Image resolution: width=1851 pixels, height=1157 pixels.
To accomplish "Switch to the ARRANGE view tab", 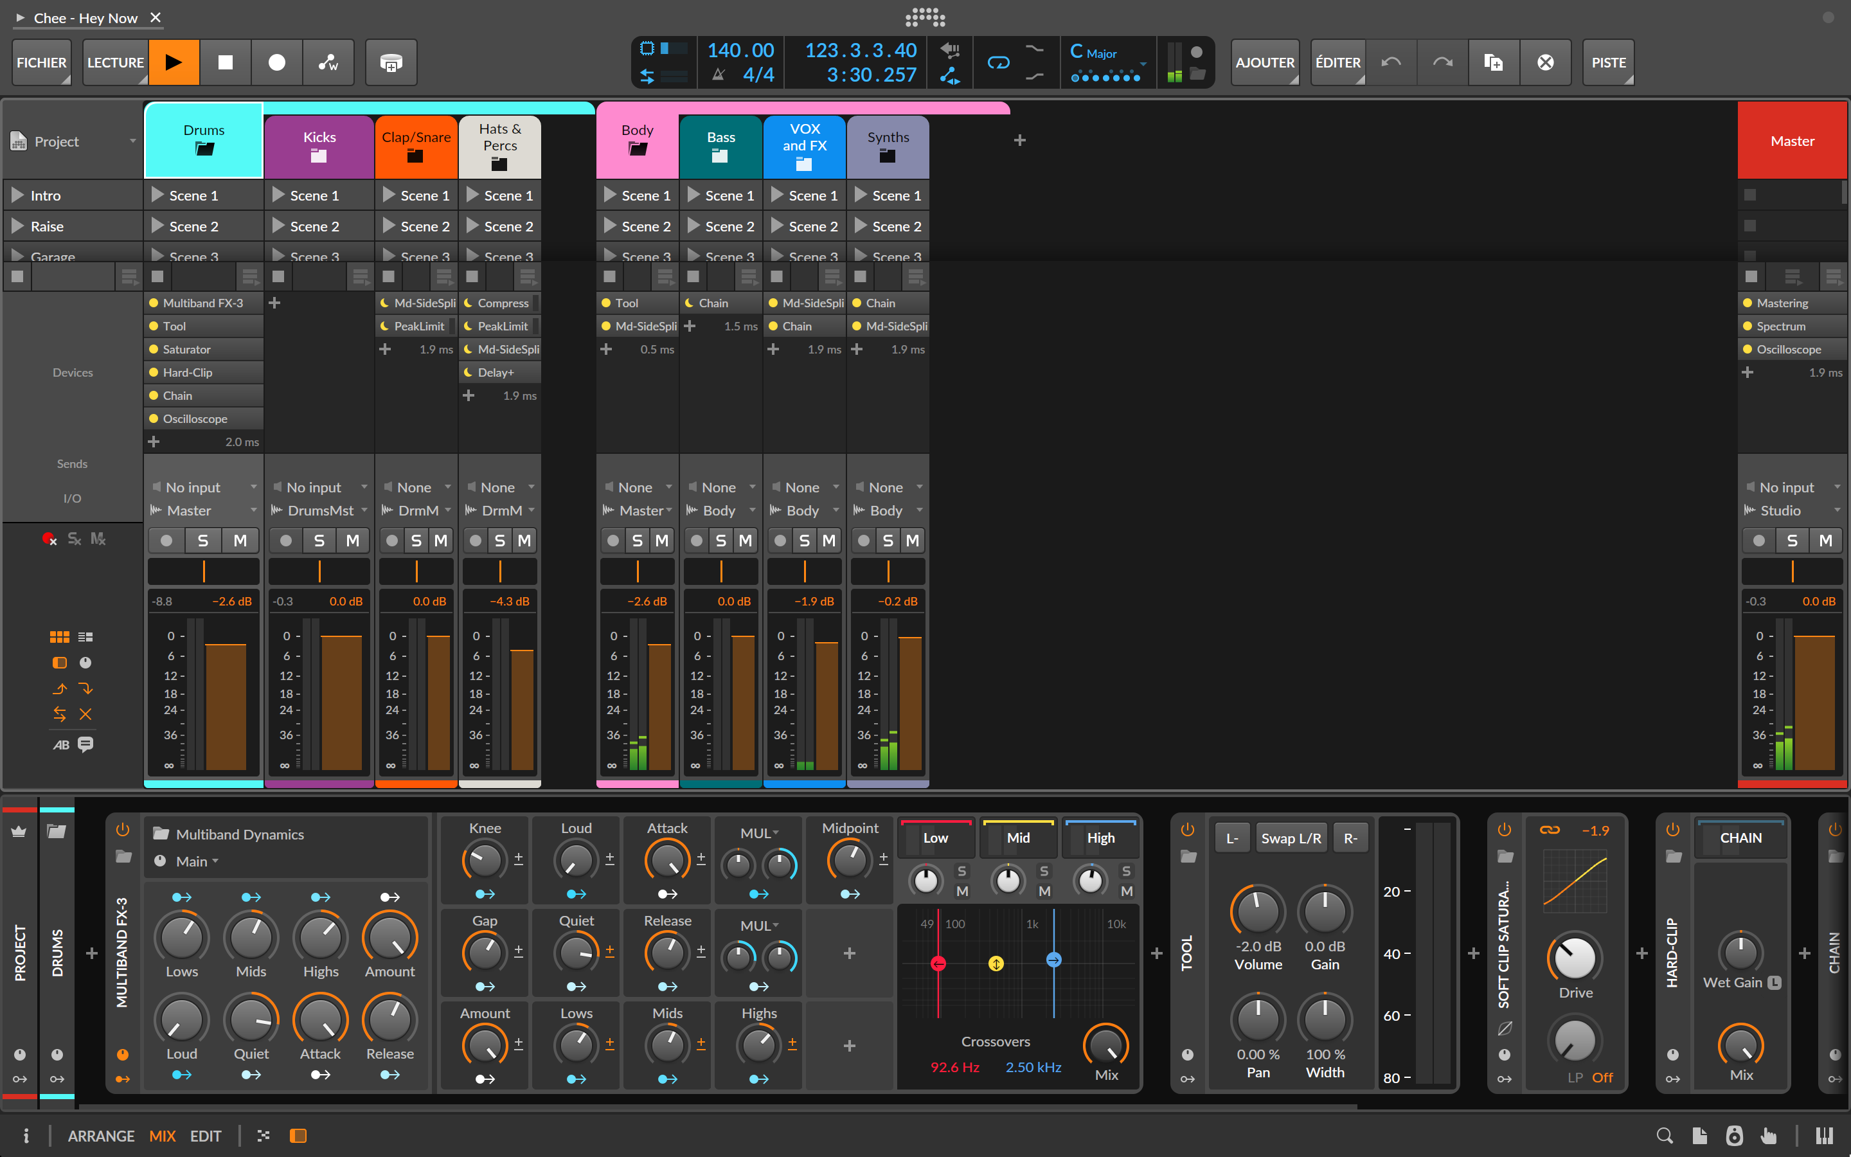I will (101, 1136).
